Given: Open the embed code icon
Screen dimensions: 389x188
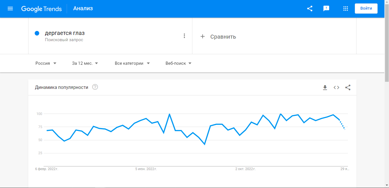Looking at the screenshot, I should 337,87.
